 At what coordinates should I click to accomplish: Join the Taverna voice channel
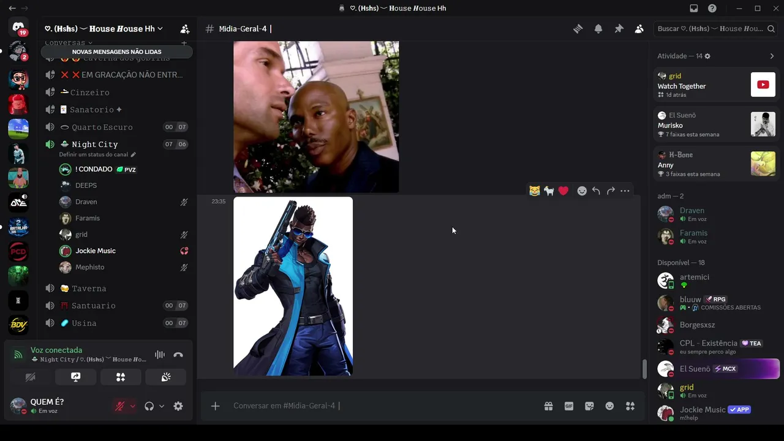[x=116, y=288]
